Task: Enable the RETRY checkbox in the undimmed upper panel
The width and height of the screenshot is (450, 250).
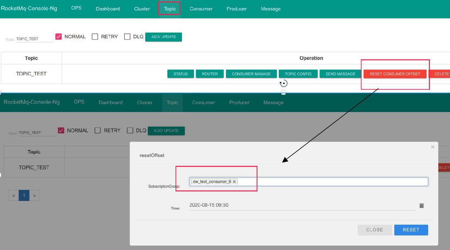Action: point(95,37)
